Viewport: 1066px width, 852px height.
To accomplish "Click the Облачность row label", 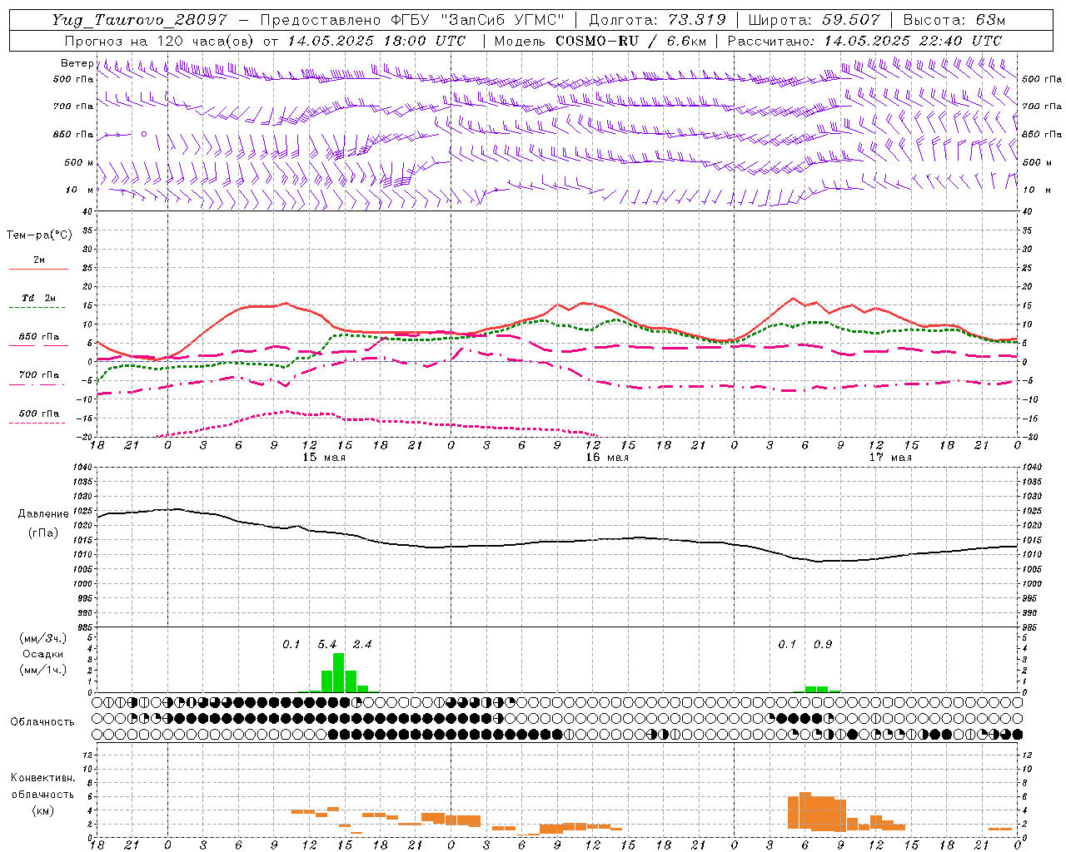I will [x=42, y=721].
